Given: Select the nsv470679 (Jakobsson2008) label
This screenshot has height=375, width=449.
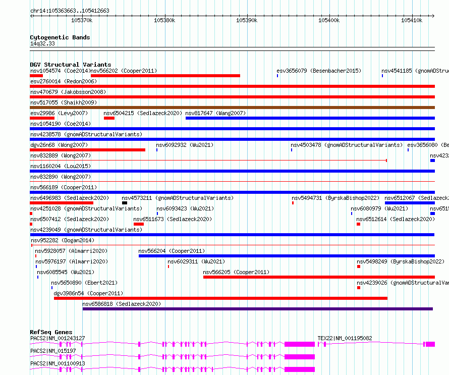Looking at the screenshot, I should coord(68,92).
